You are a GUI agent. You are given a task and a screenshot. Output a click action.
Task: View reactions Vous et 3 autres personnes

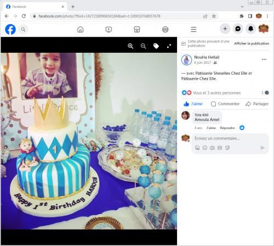pos(216,93)
